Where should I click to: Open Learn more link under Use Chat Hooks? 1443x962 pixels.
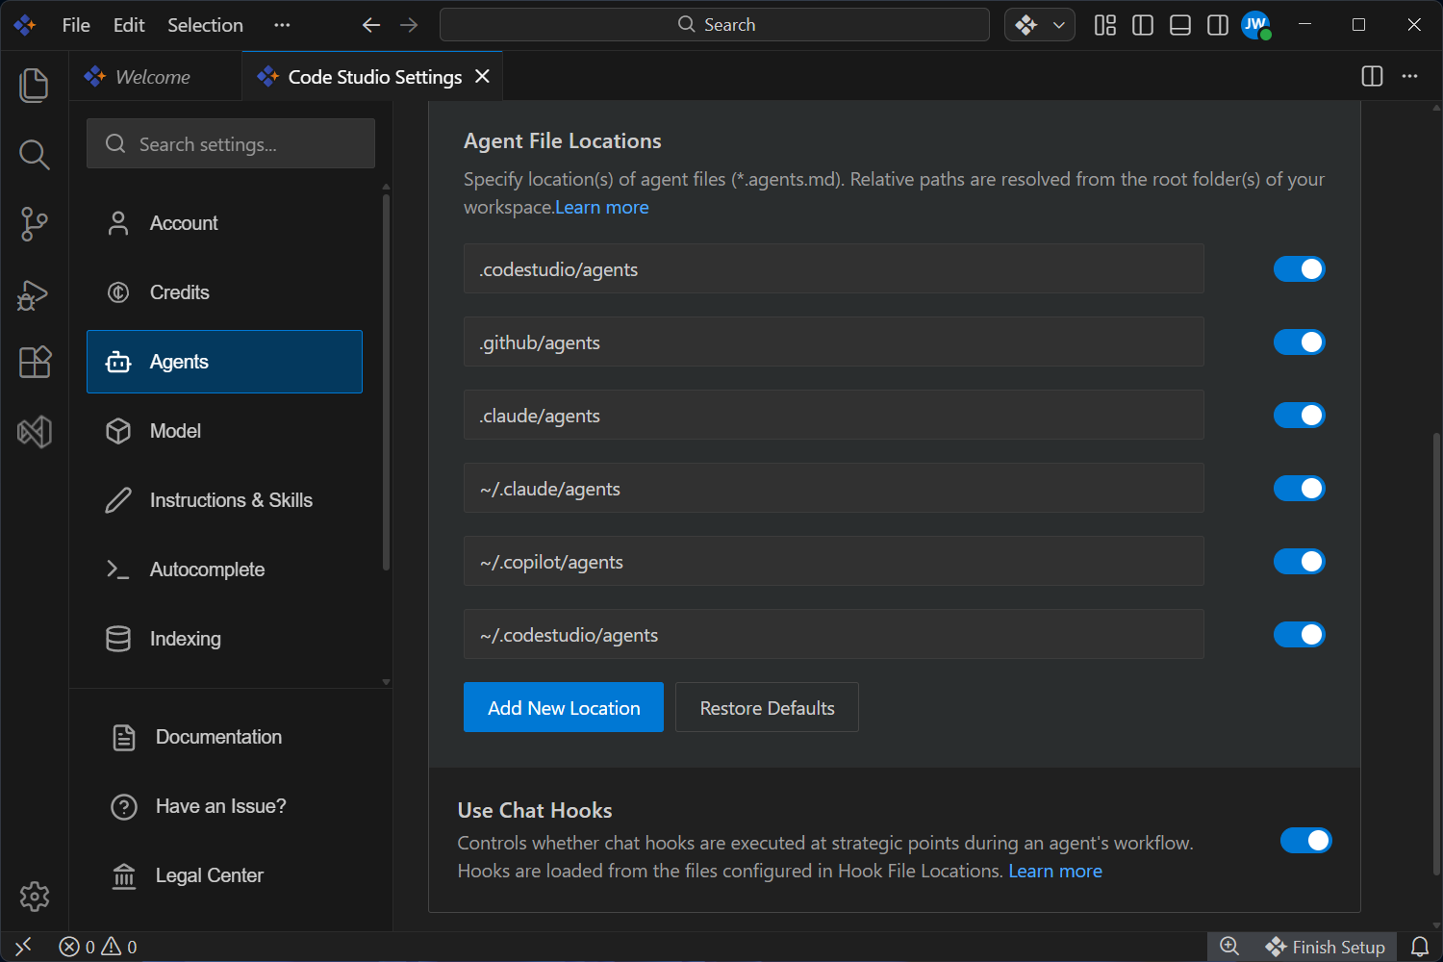[1055, 871]
